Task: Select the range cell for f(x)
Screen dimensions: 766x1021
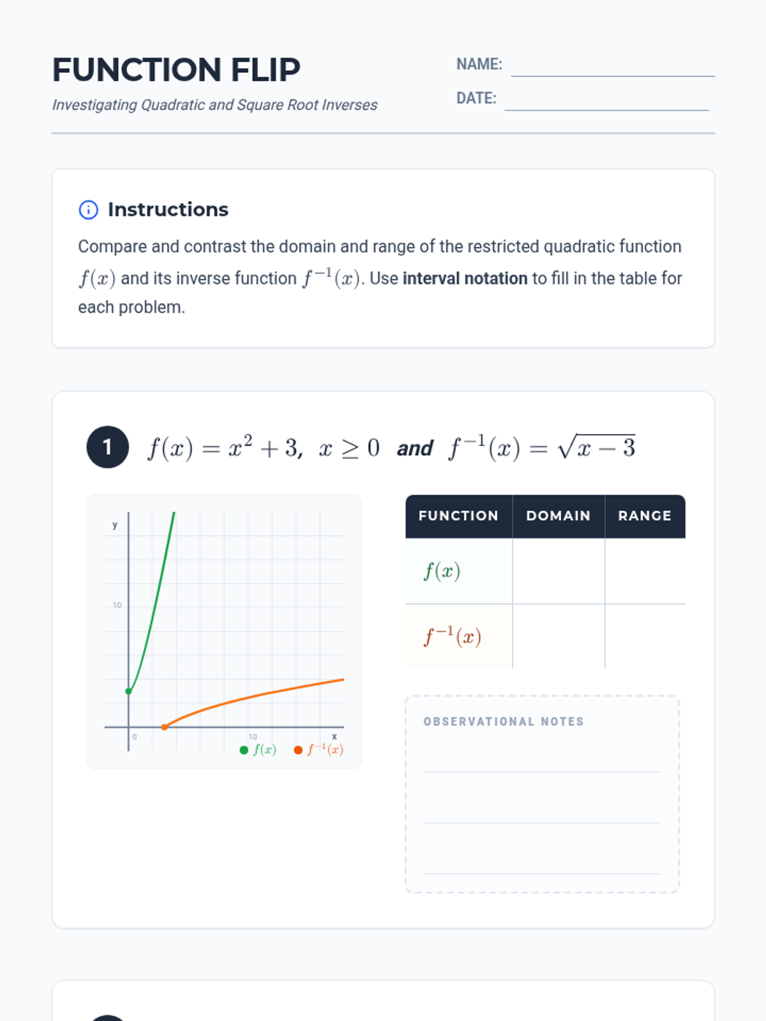Action: point(645,571)
